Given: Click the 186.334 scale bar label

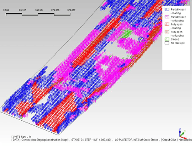Looking at the screenshot, I should coord(39,10).
